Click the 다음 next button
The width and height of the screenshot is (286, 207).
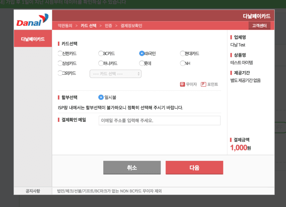(x=194, y=168)
